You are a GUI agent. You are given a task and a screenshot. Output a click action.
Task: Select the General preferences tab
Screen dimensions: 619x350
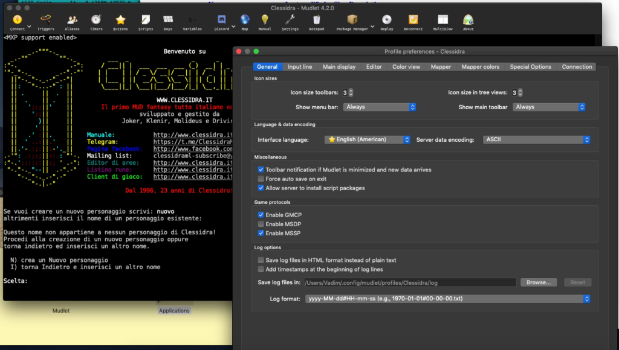click(x=267, y=67)
